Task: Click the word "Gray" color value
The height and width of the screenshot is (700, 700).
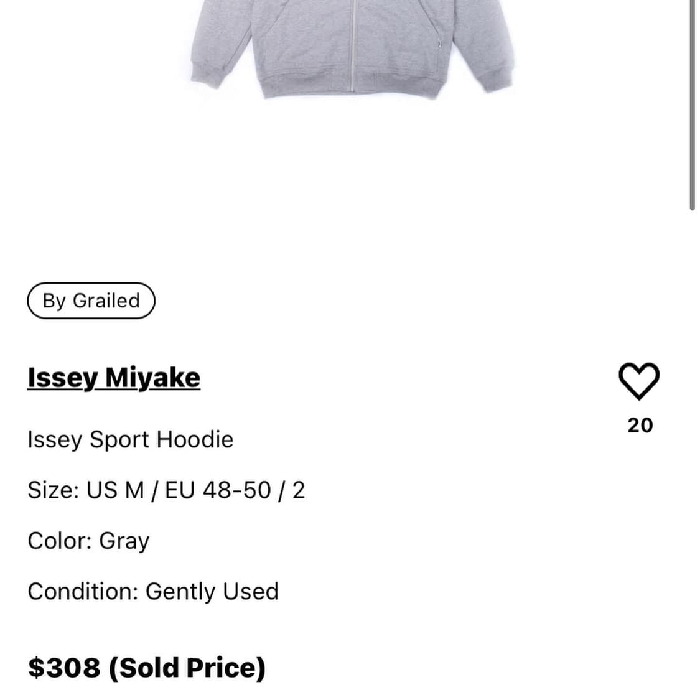Action: pyautogui.click(x=124, y=541)
